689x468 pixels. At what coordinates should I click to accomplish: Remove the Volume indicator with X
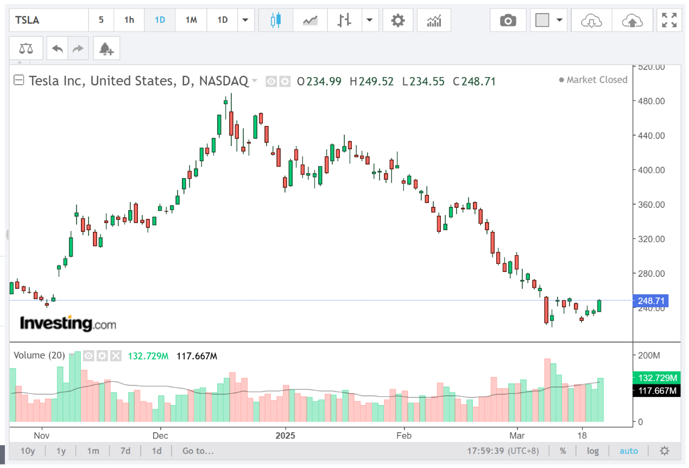click(116, 356)
